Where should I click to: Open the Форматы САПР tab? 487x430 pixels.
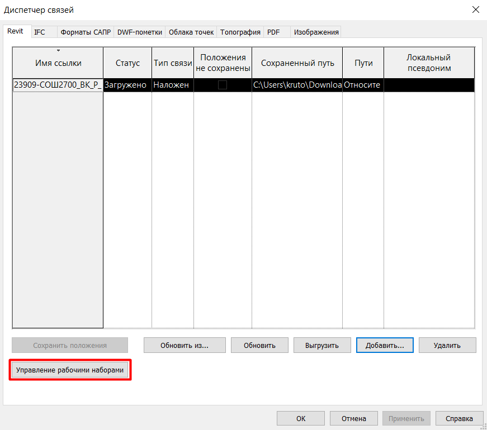click(86, 32)
